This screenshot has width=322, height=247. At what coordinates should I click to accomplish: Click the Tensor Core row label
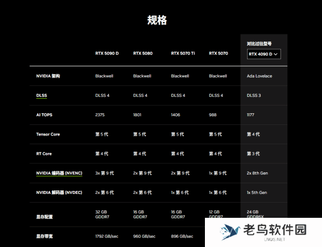coord(48,134)
